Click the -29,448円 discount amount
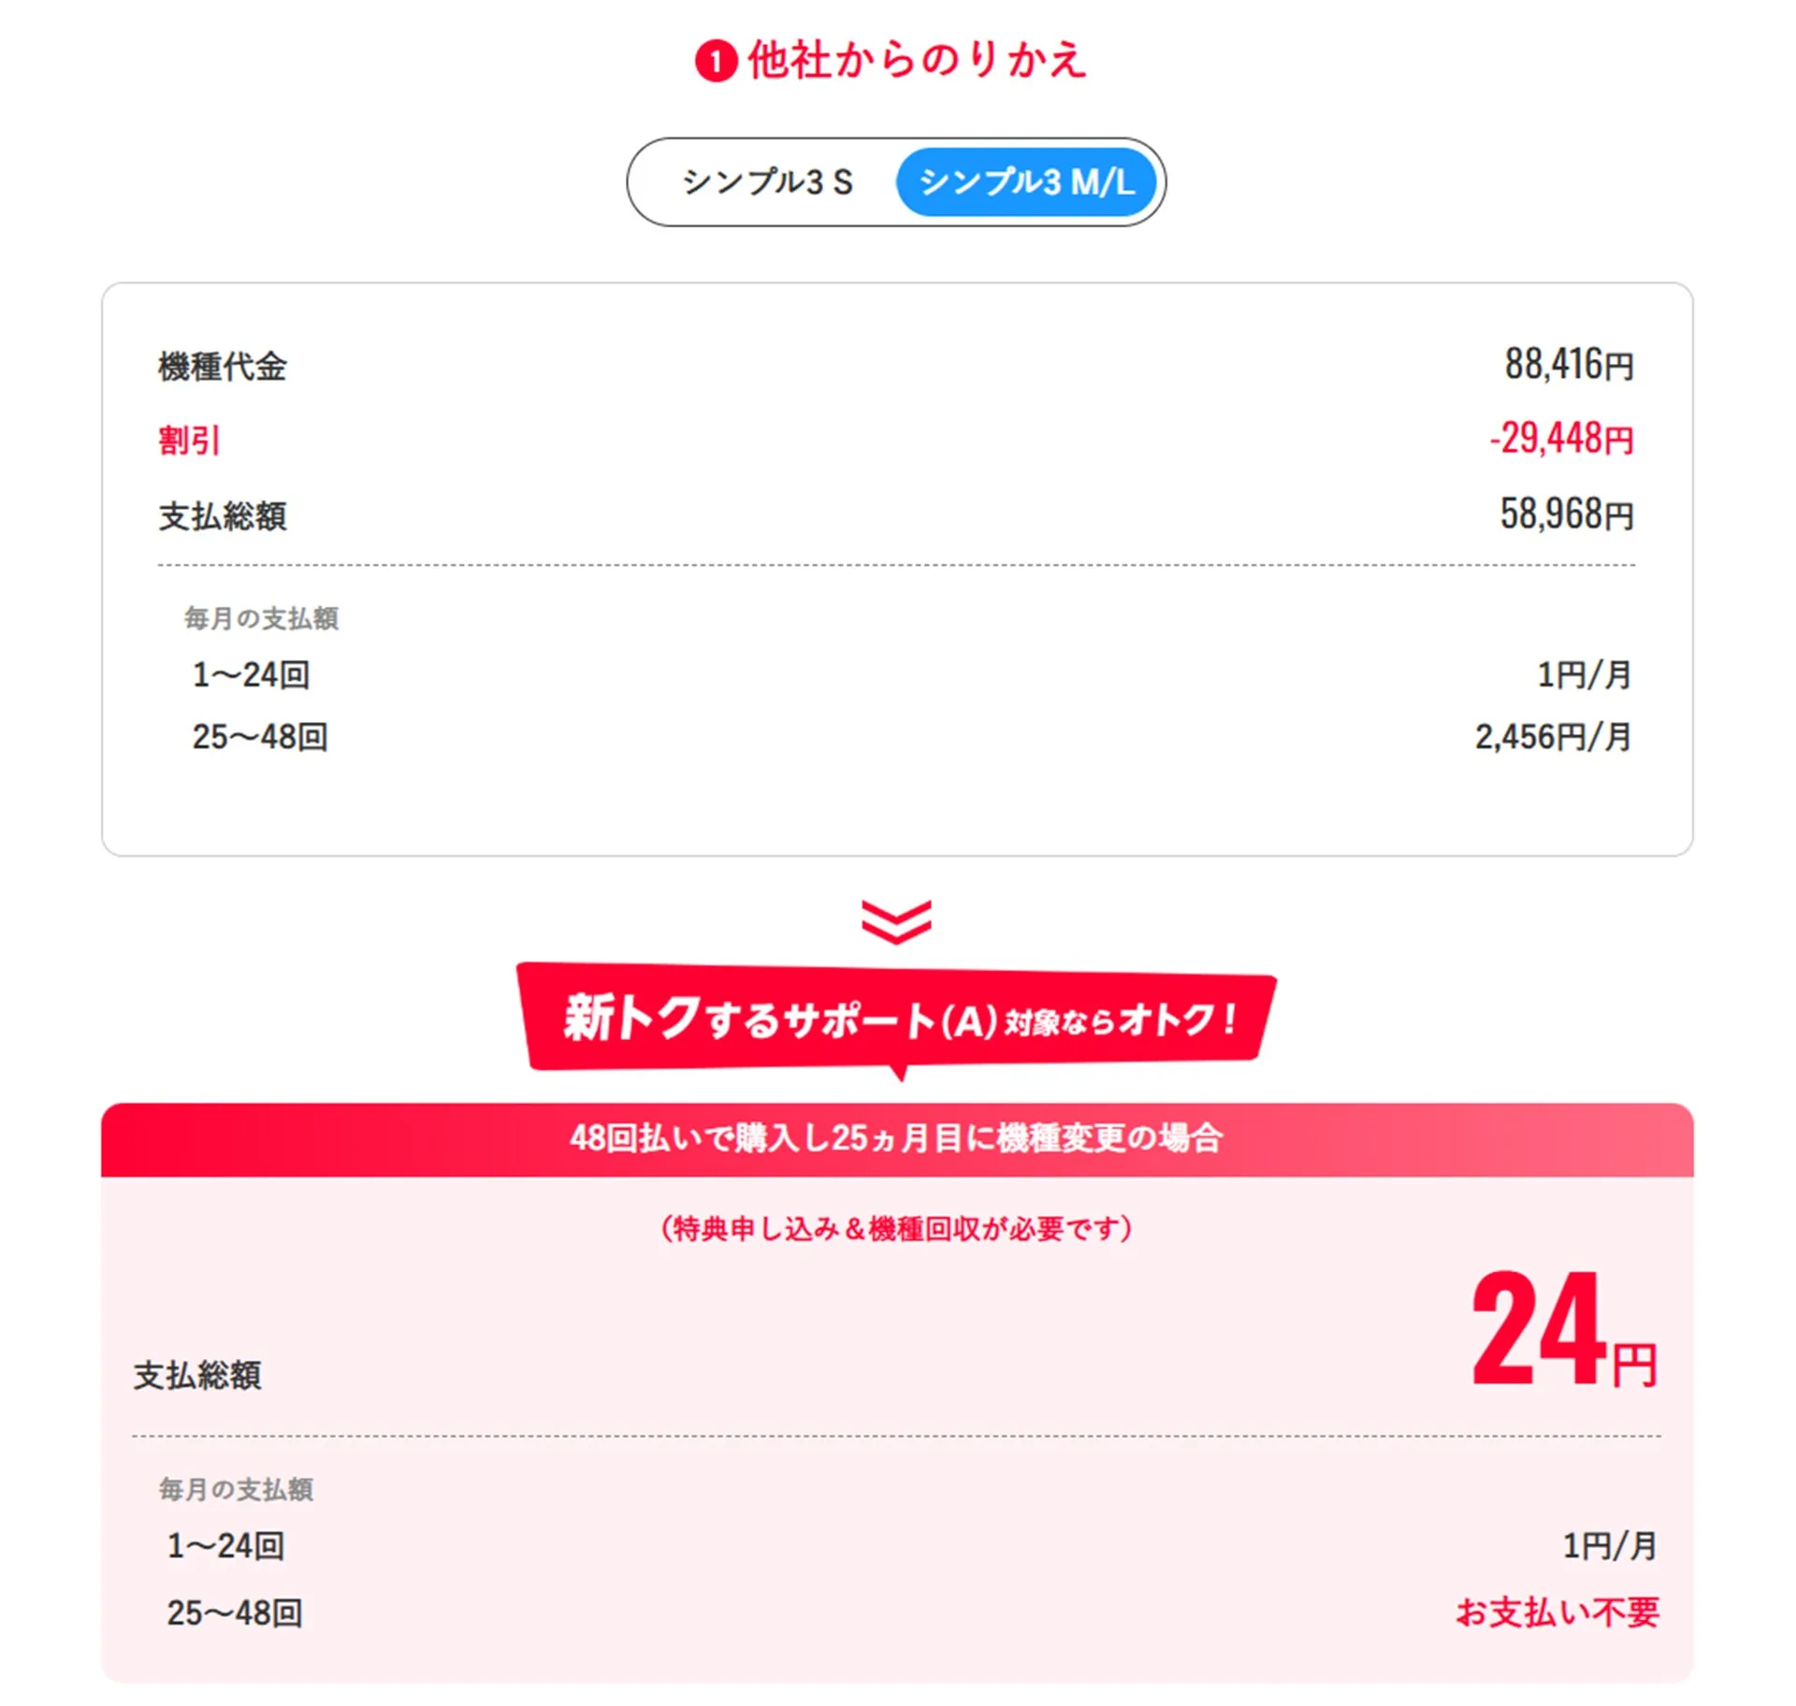Image resolution: width=1796 pixels, height=1706 pixels. pyautogui.click(x=1561, y=439)
